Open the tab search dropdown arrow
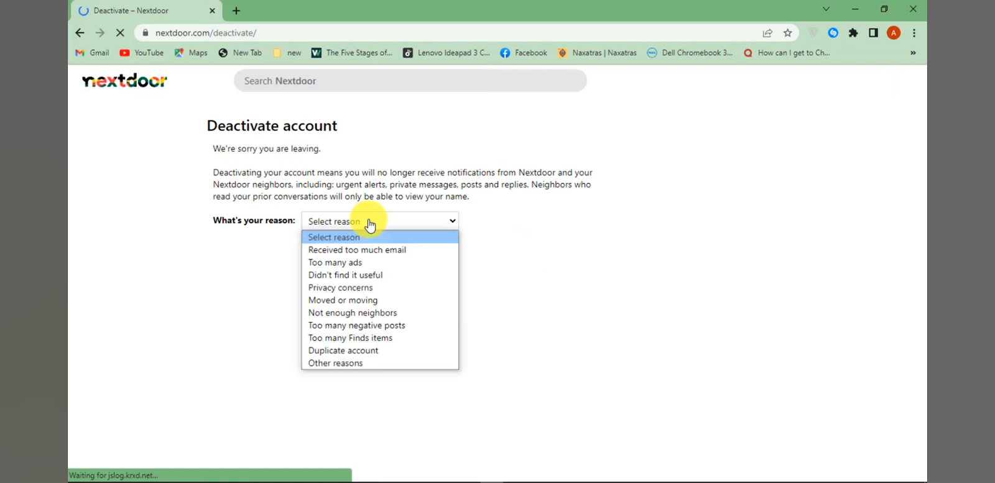 pyautogui.click(x=826, y=9)
